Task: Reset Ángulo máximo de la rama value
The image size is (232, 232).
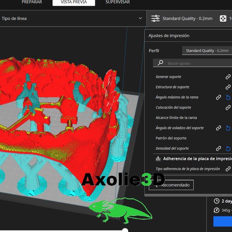Action: coord(228,98)
